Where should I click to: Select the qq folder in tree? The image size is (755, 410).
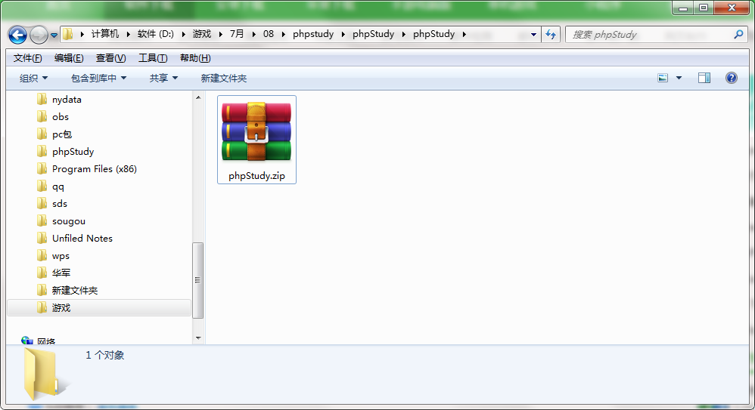click(x=57, y=187)
